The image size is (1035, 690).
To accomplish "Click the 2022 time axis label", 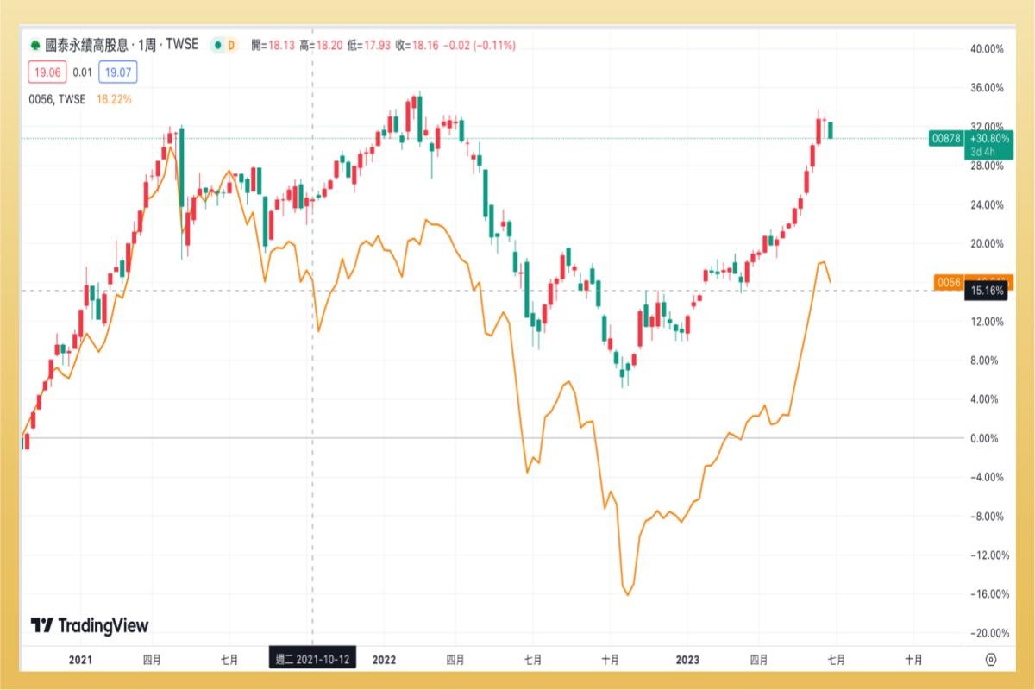I will 384,660.
